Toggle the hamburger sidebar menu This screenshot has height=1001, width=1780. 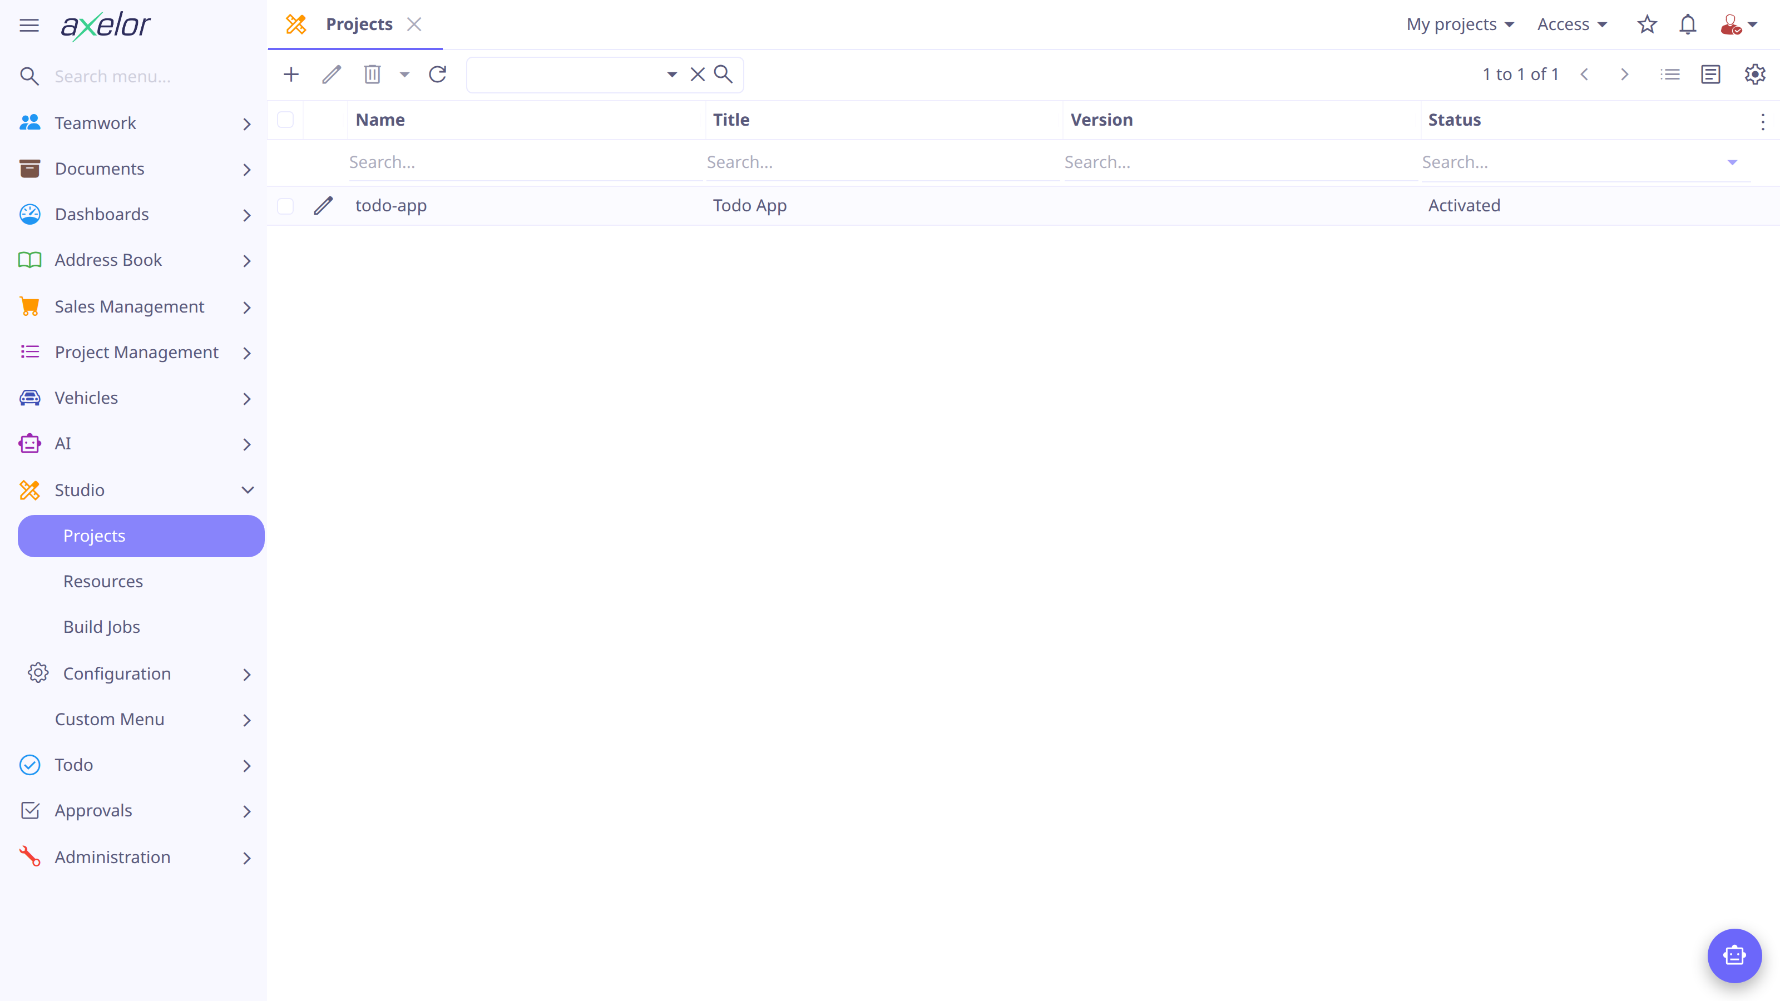point(29,26)
